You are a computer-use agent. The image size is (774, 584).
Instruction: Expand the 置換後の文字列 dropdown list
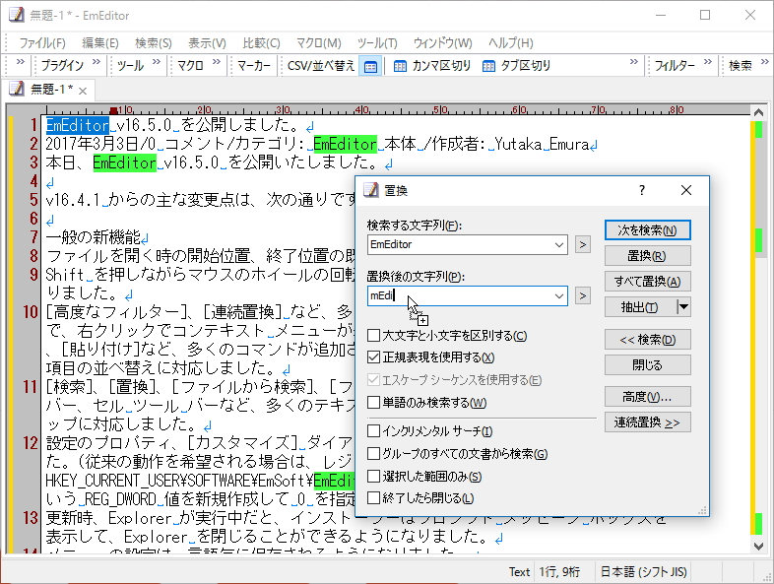click(558, 295)
